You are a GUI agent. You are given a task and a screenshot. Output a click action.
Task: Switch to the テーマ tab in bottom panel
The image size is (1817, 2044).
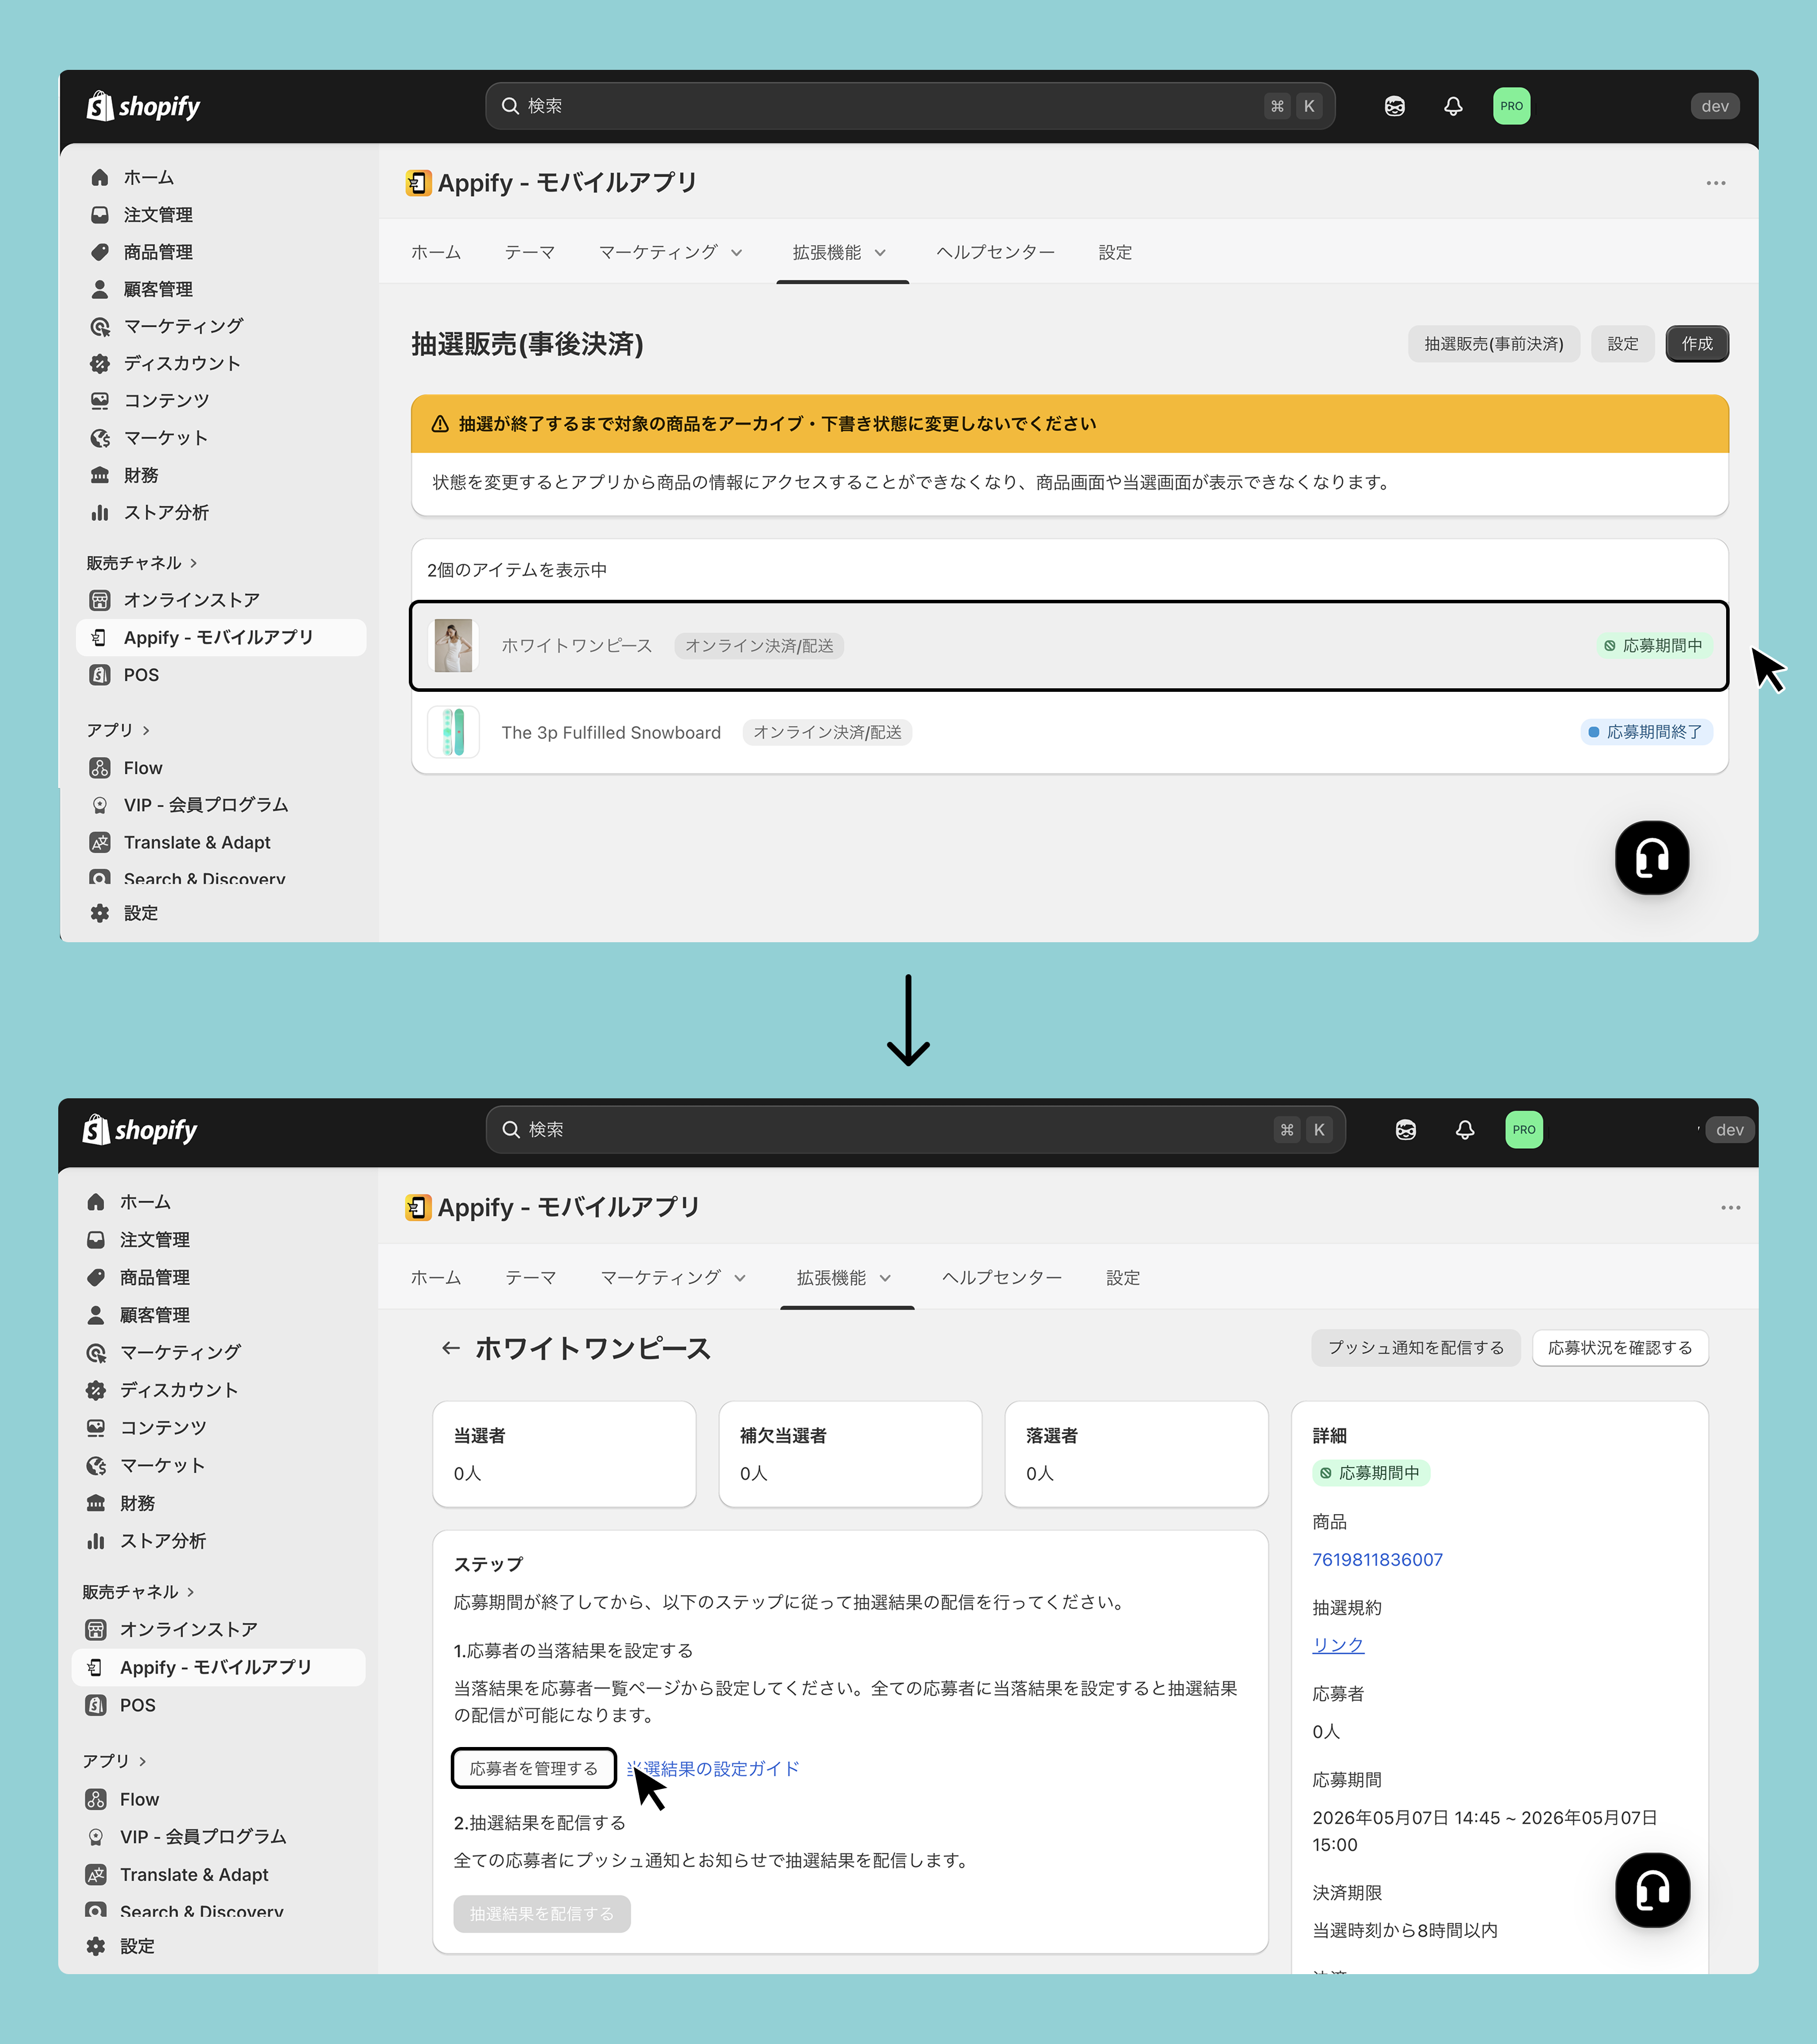(x=530, y=1278)
